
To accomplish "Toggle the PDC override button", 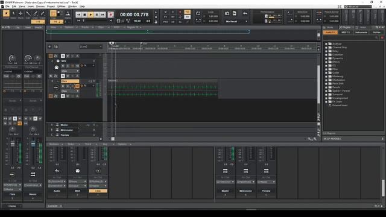I will (165, 22).
